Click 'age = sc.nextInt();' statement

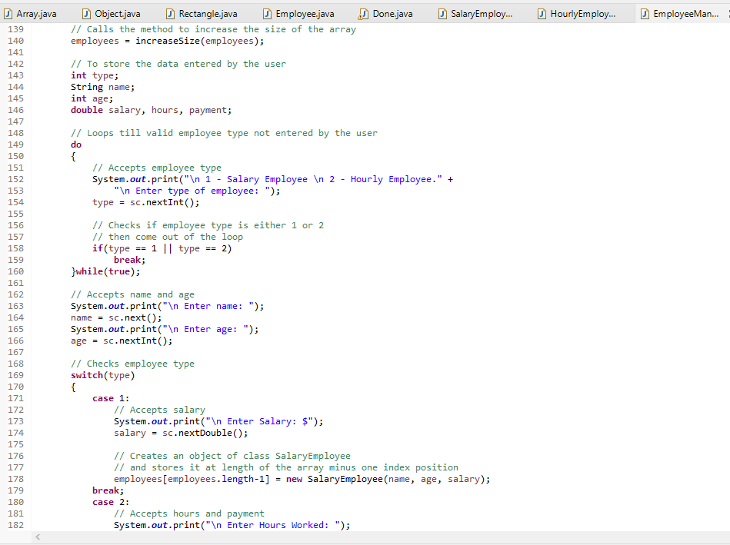tap(122, 341)
